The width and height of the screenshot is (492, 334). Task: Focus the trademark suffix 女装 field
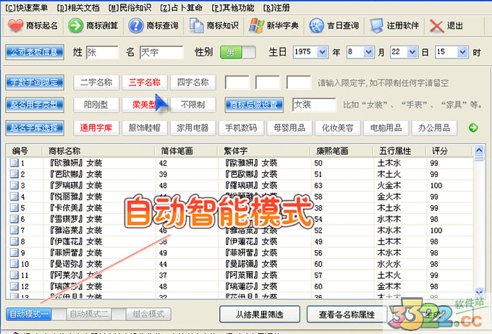click(x=314, y=105)
